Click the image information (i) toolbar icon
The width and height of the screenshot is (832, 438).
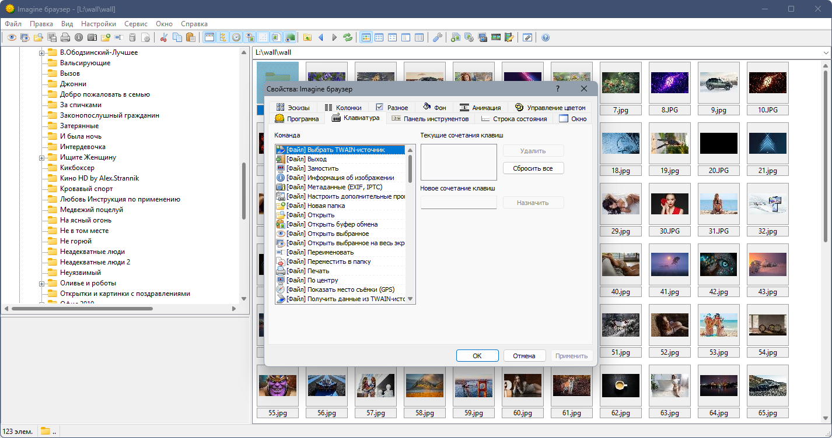pos(79,38)
